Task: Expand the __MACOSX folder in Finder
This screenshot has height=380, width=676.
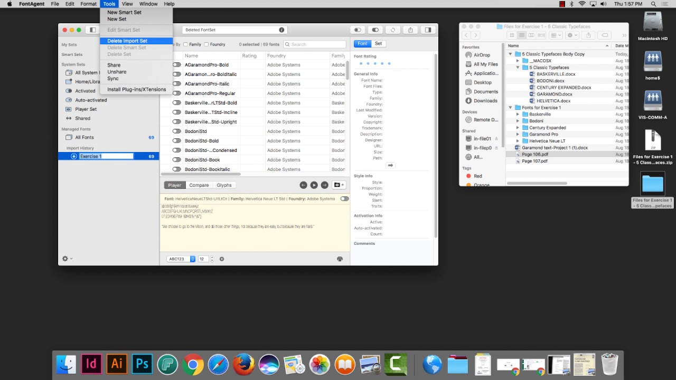Action: point(518,61)
